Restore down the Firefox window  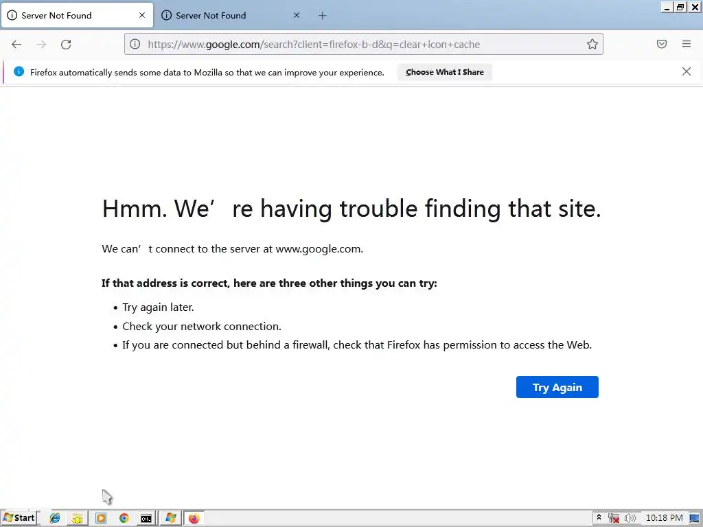680,7
